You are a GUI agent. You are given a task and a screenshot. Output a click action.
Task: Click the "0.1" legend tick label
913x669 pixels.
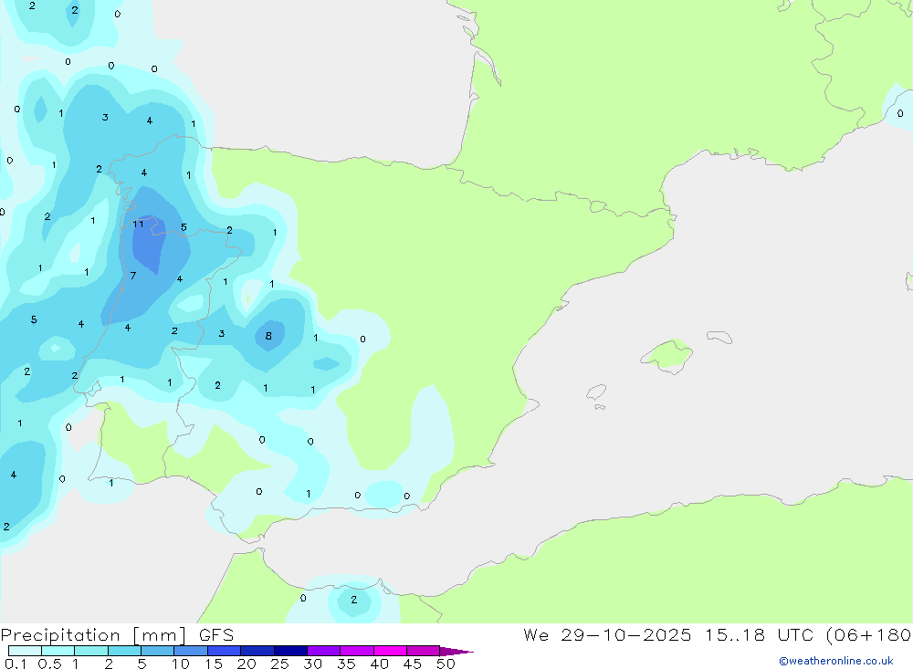[x=16, y=664]
